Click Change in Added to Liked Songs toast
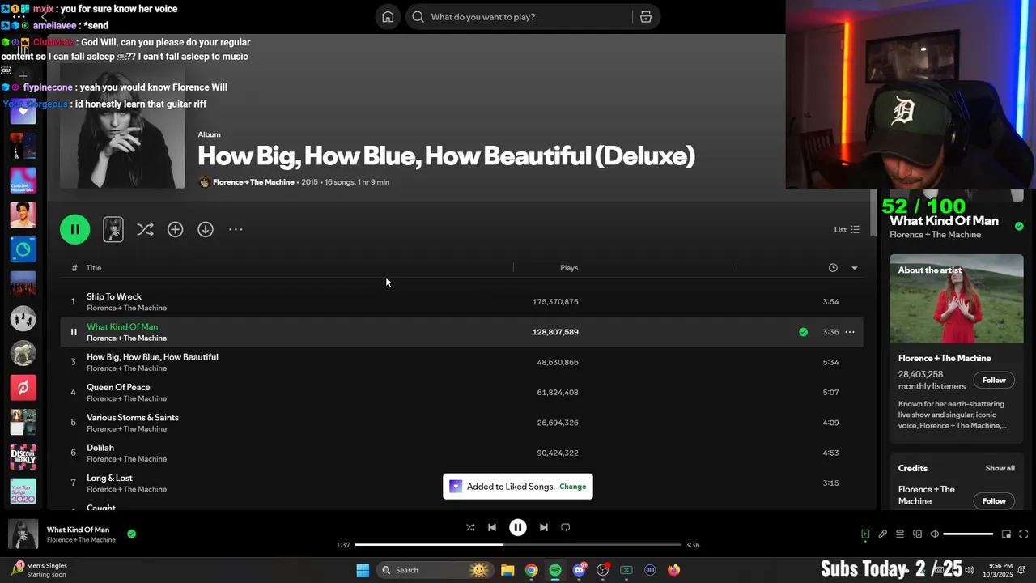1036x583 pixels. (x=572, y=487)
